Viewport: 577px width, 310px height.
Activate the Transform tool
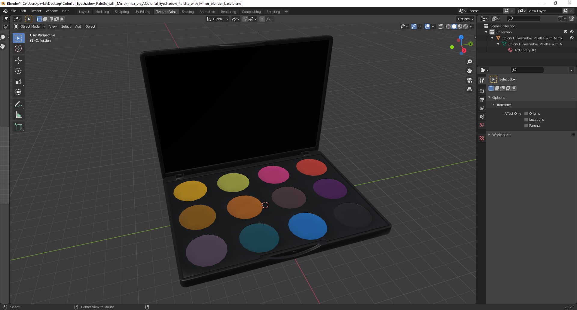tap(18, 92)
